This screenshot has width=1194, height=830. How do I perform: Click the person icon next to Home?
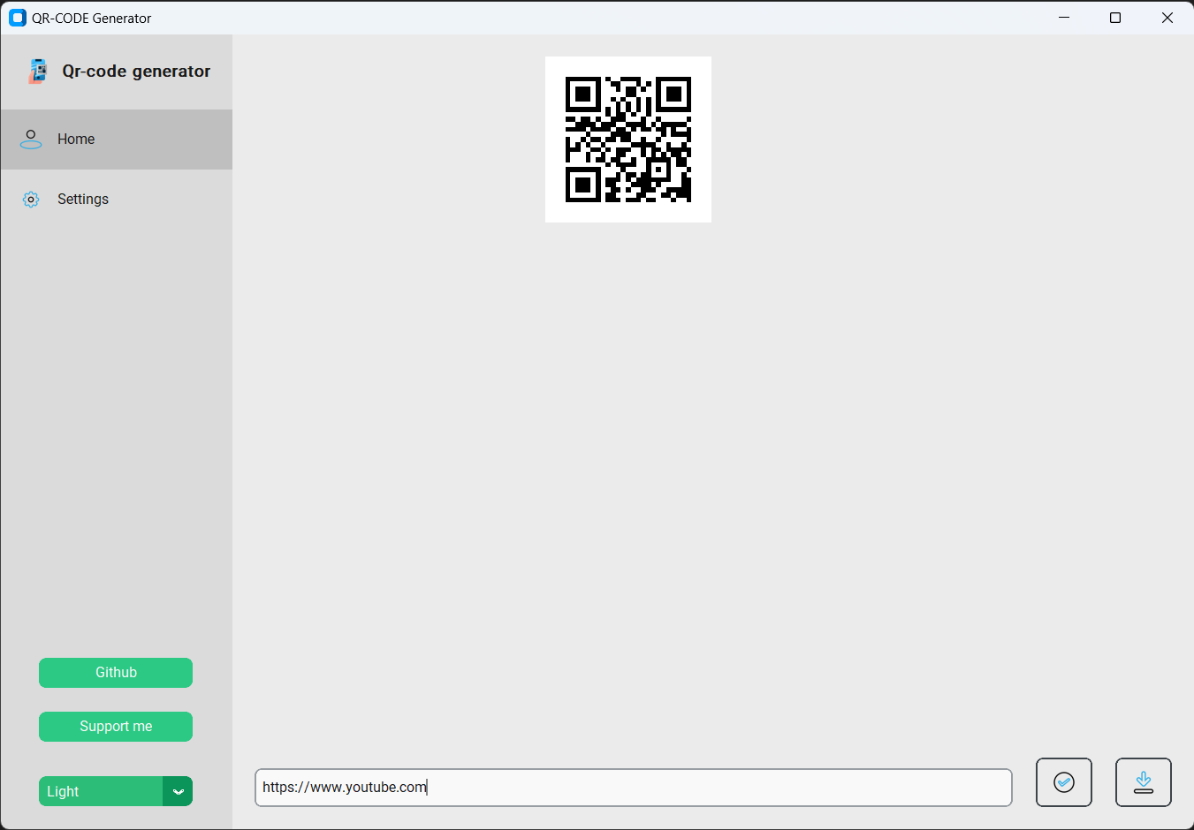31,139
